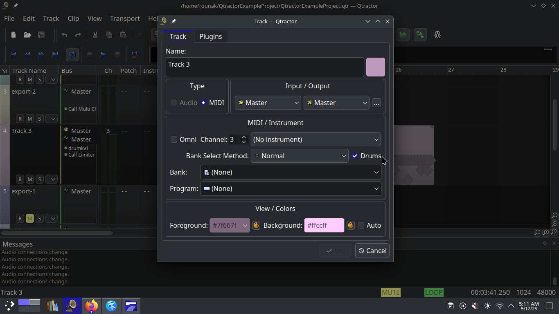The image size is (559, 314).
Task: Click the transport Stop square icon
Action: click(90, 54)
